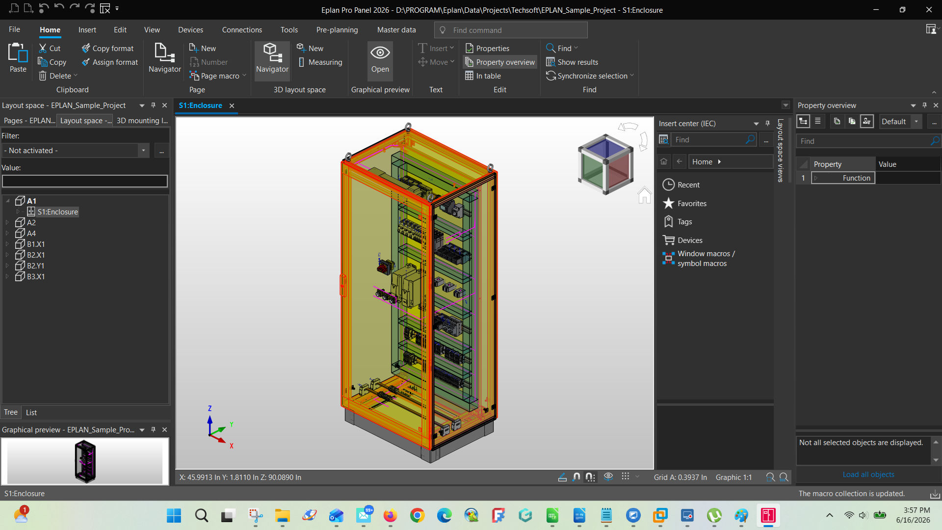This screenshot has width=942, height=530.
Task: Click the Find command search box
Action: [x=511, y=30]
